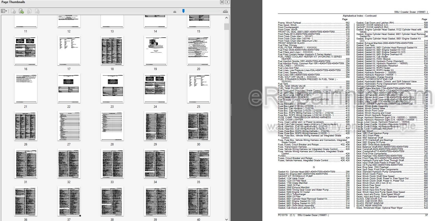
Task: Open the thumbnail options menu dropdown
Action: [4, 11]
